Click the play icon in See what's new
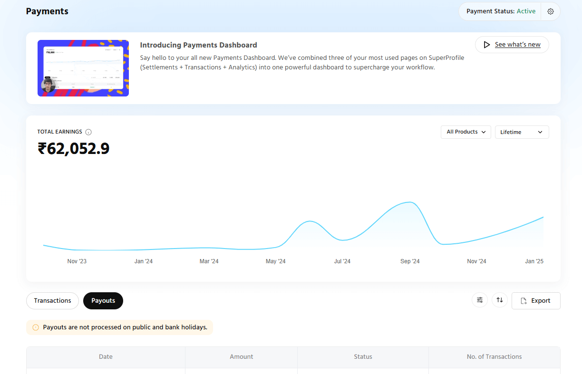 tap(486, 45)
